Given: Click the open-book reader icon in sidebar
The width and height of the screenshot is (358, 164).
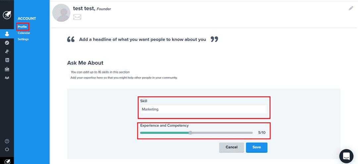Looking at the screenshot, I should [7, 69].
